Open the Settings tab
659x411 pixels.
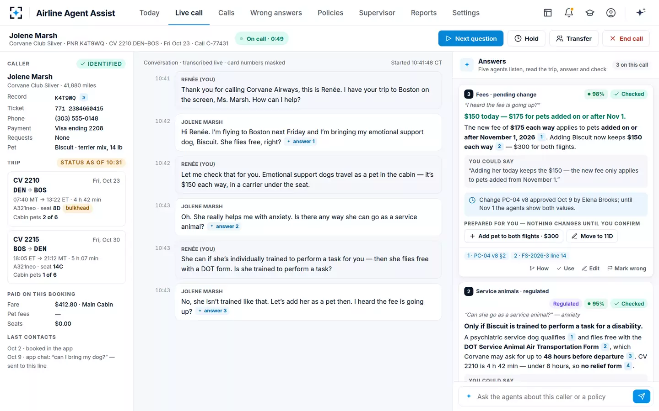click(466, 13)
